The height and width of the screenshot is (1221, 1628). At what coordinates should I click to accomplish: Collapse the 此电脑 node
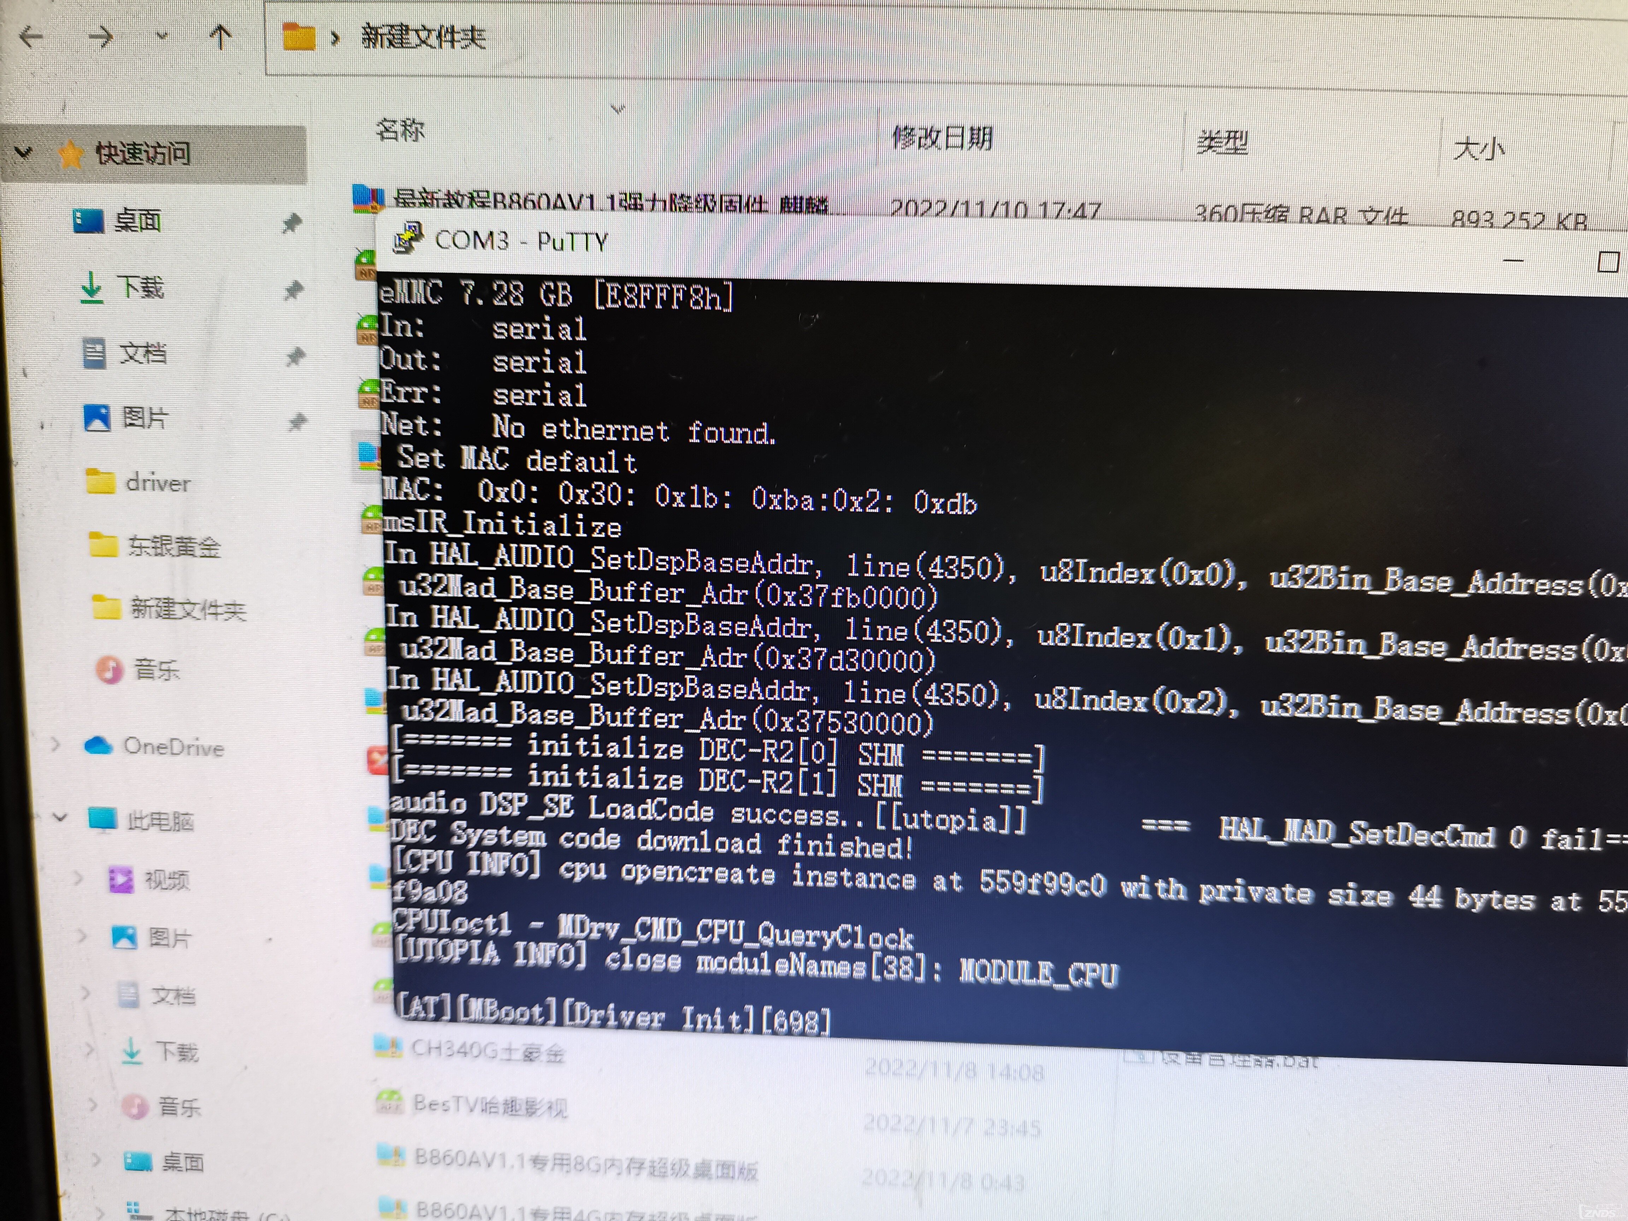click(60, 818)
